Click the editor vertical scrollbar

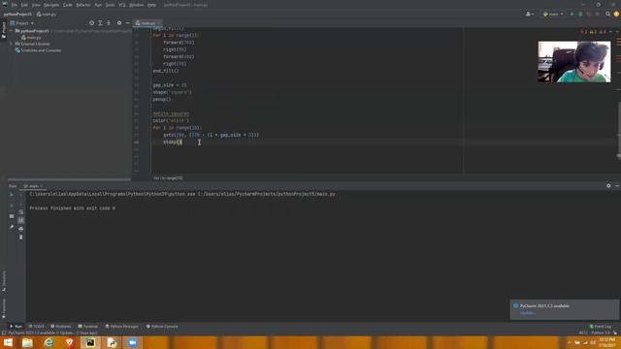pos(619,131)
